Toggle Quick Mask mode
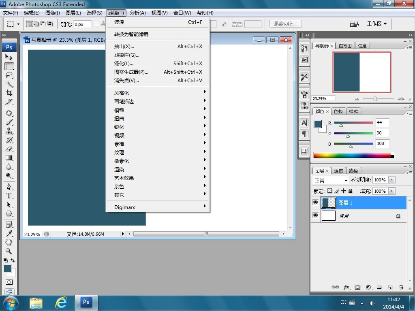This screenshot has width=415, height=311. point(9,282)
